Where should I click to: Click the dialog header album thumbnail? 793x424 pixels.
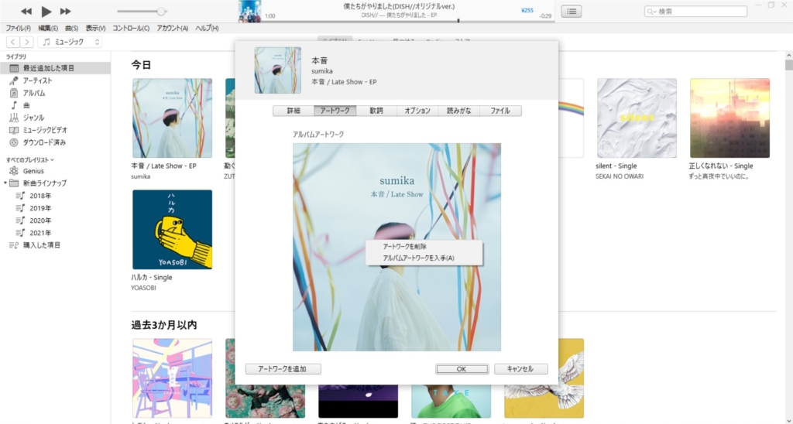tap(278, 70)
